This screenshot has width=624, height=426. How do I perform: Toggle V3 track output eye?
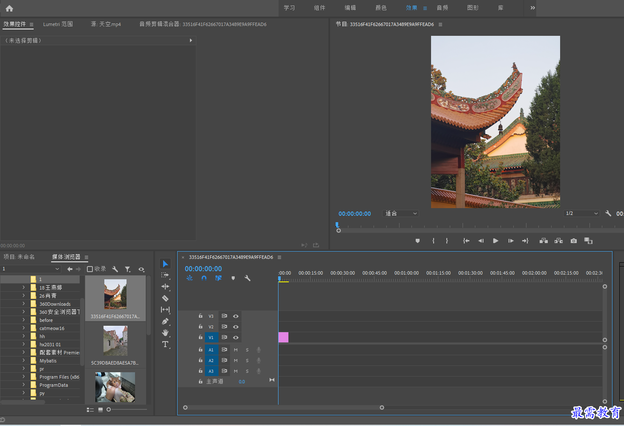pos(236,316)
